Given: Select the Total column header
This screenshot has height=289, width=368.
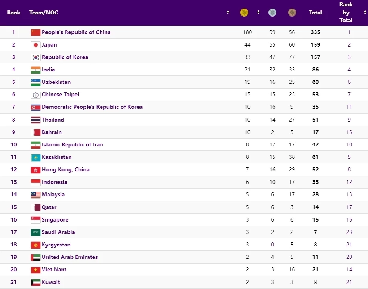Looking at the screenshot, I should coord(316,13).
